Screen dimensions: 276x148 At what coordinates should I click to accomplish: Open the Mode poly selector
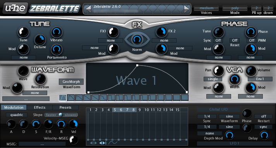pos(235,8)
